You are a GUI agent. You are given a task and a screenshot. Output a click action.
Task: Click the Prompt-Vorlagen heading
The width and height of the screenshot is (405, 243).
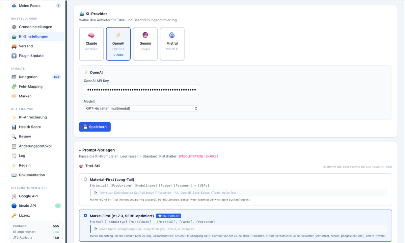99,150
